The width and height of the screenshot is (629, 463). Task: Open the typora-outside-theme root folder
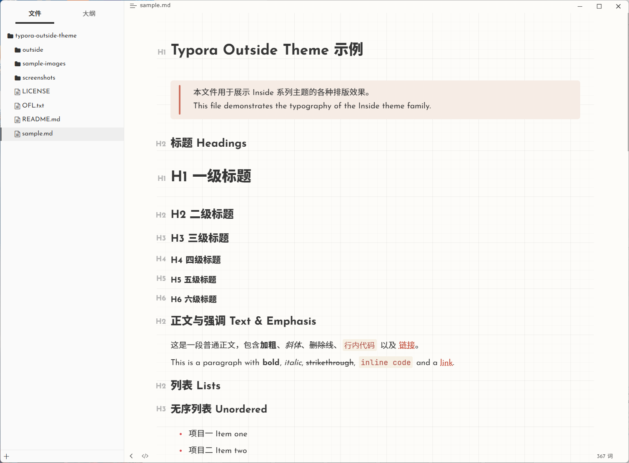click(x=46, y=35)
